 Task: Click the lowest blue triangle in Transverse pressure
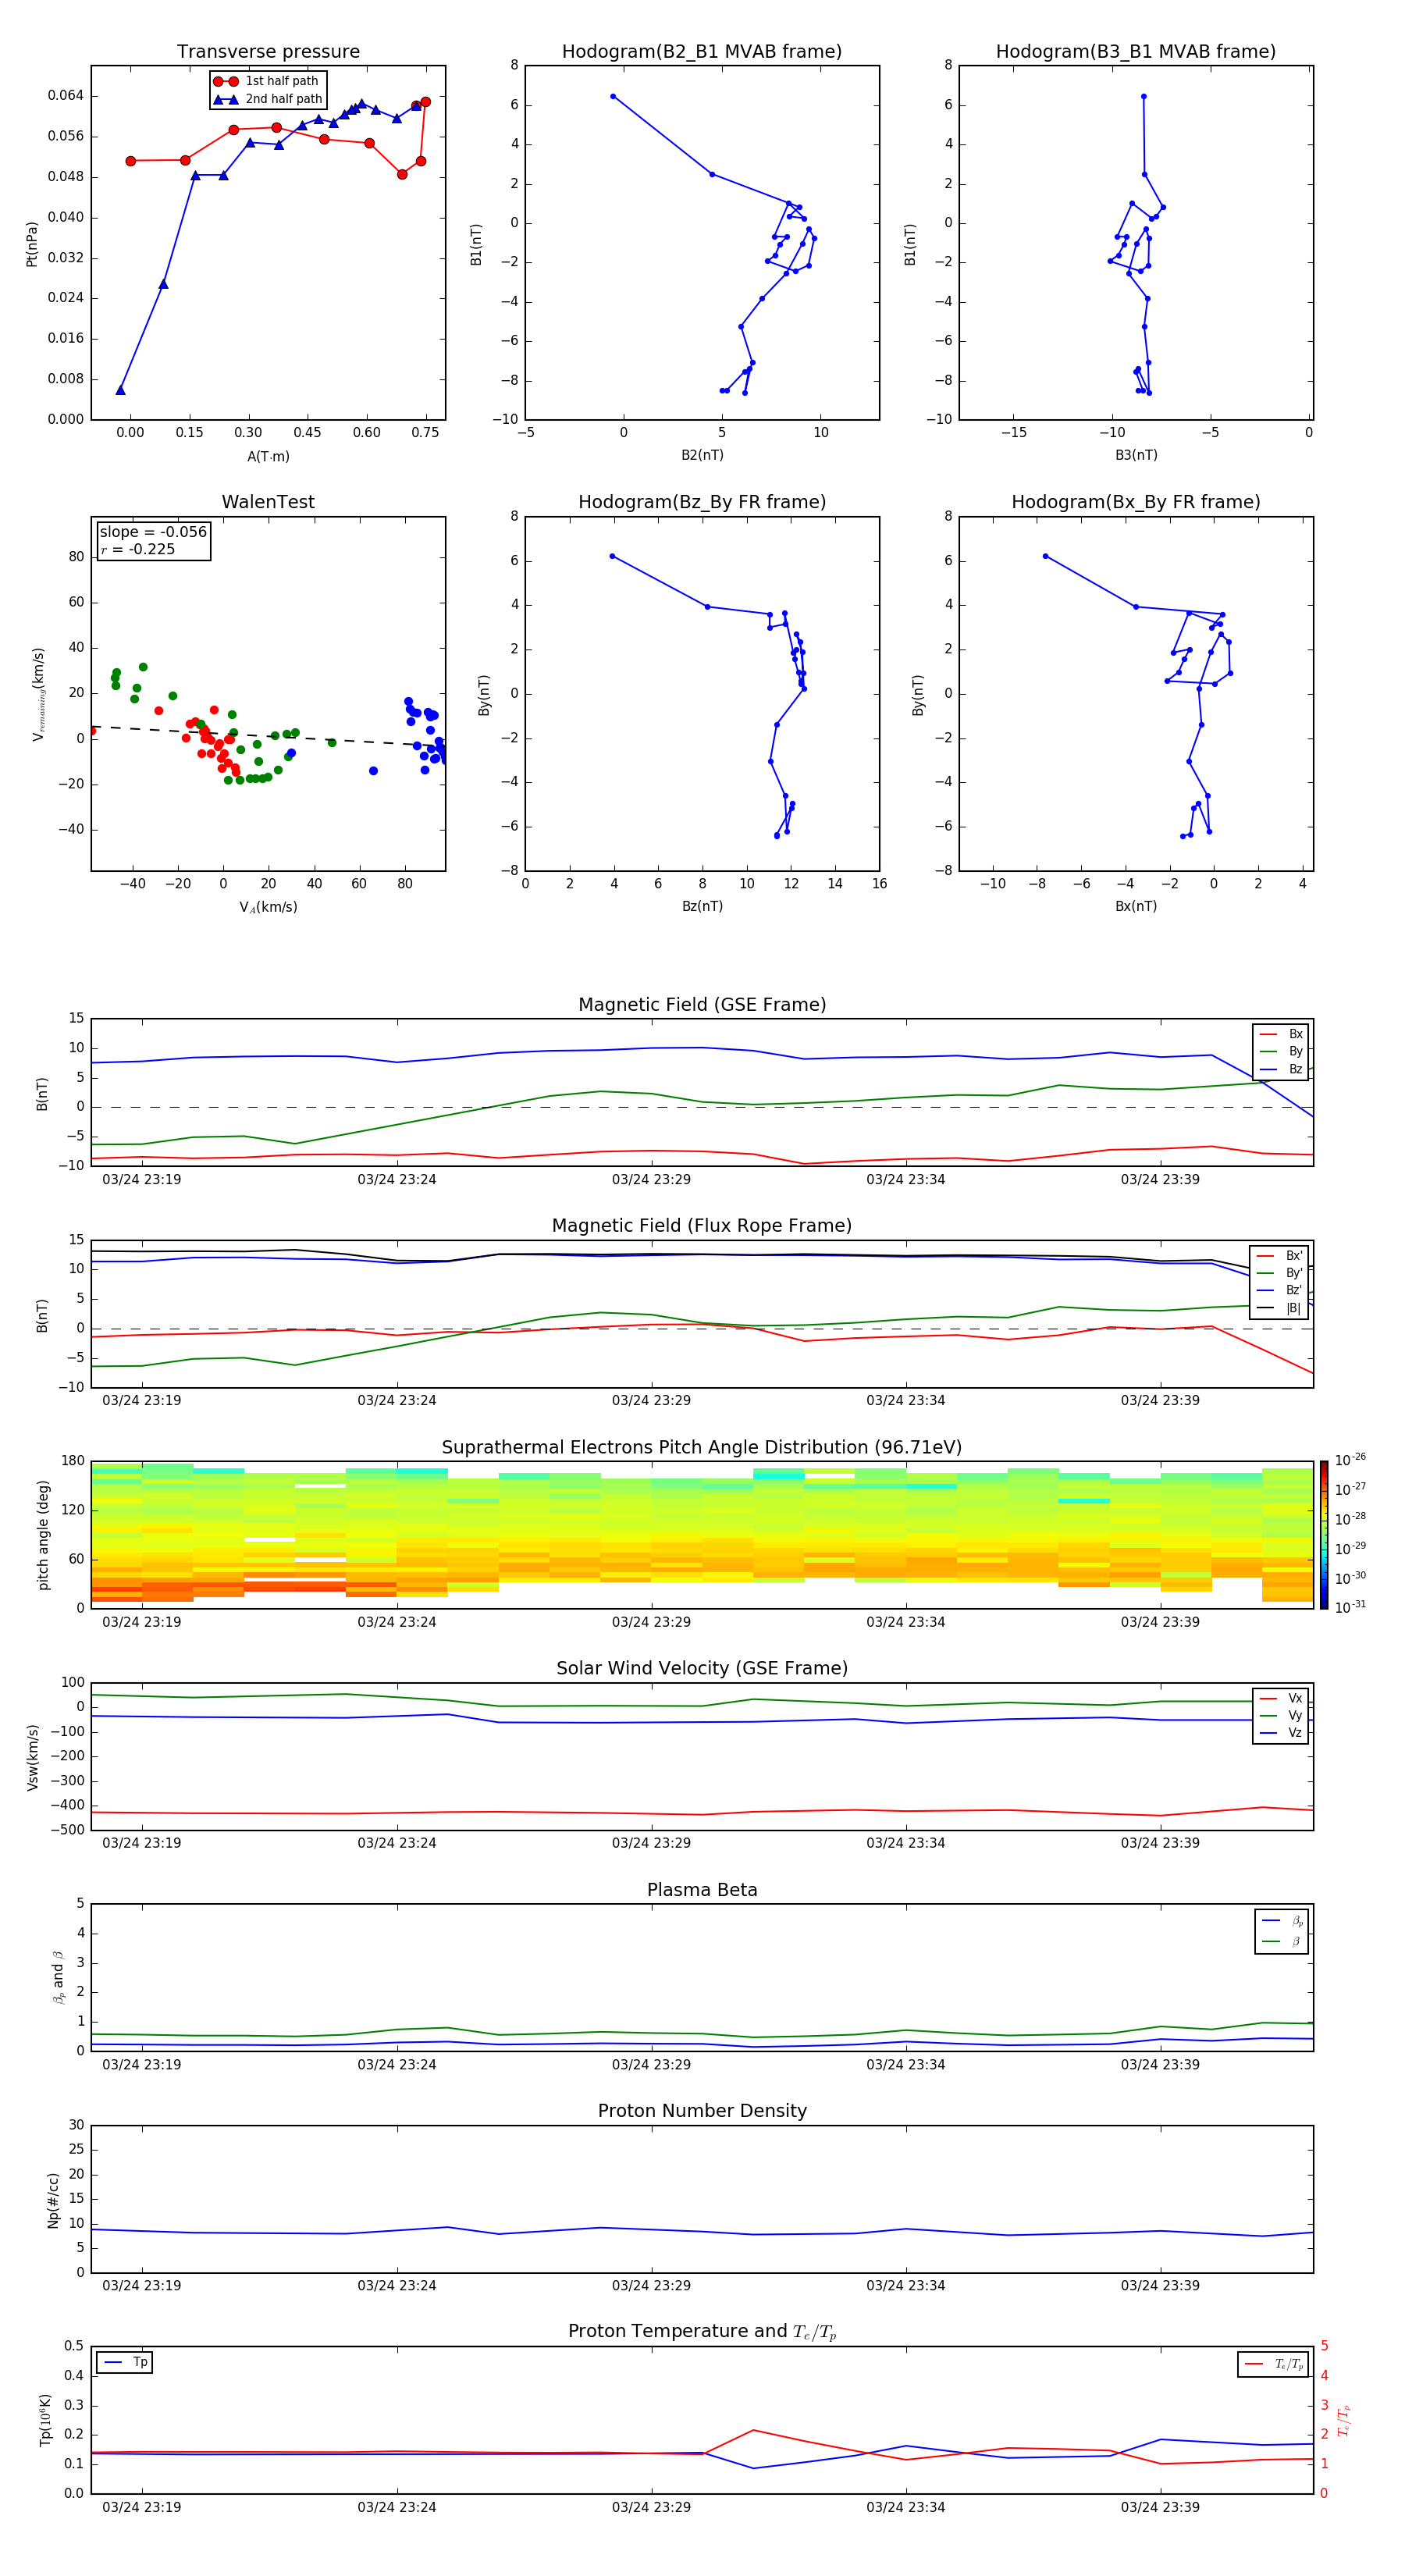[x=120, y=390]
